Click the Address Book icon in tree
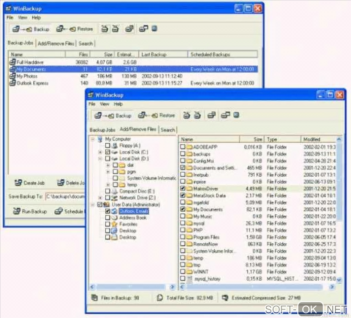 tap(114, 218)
